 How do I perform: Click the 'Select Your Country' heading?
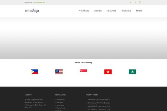coord(83,62)
